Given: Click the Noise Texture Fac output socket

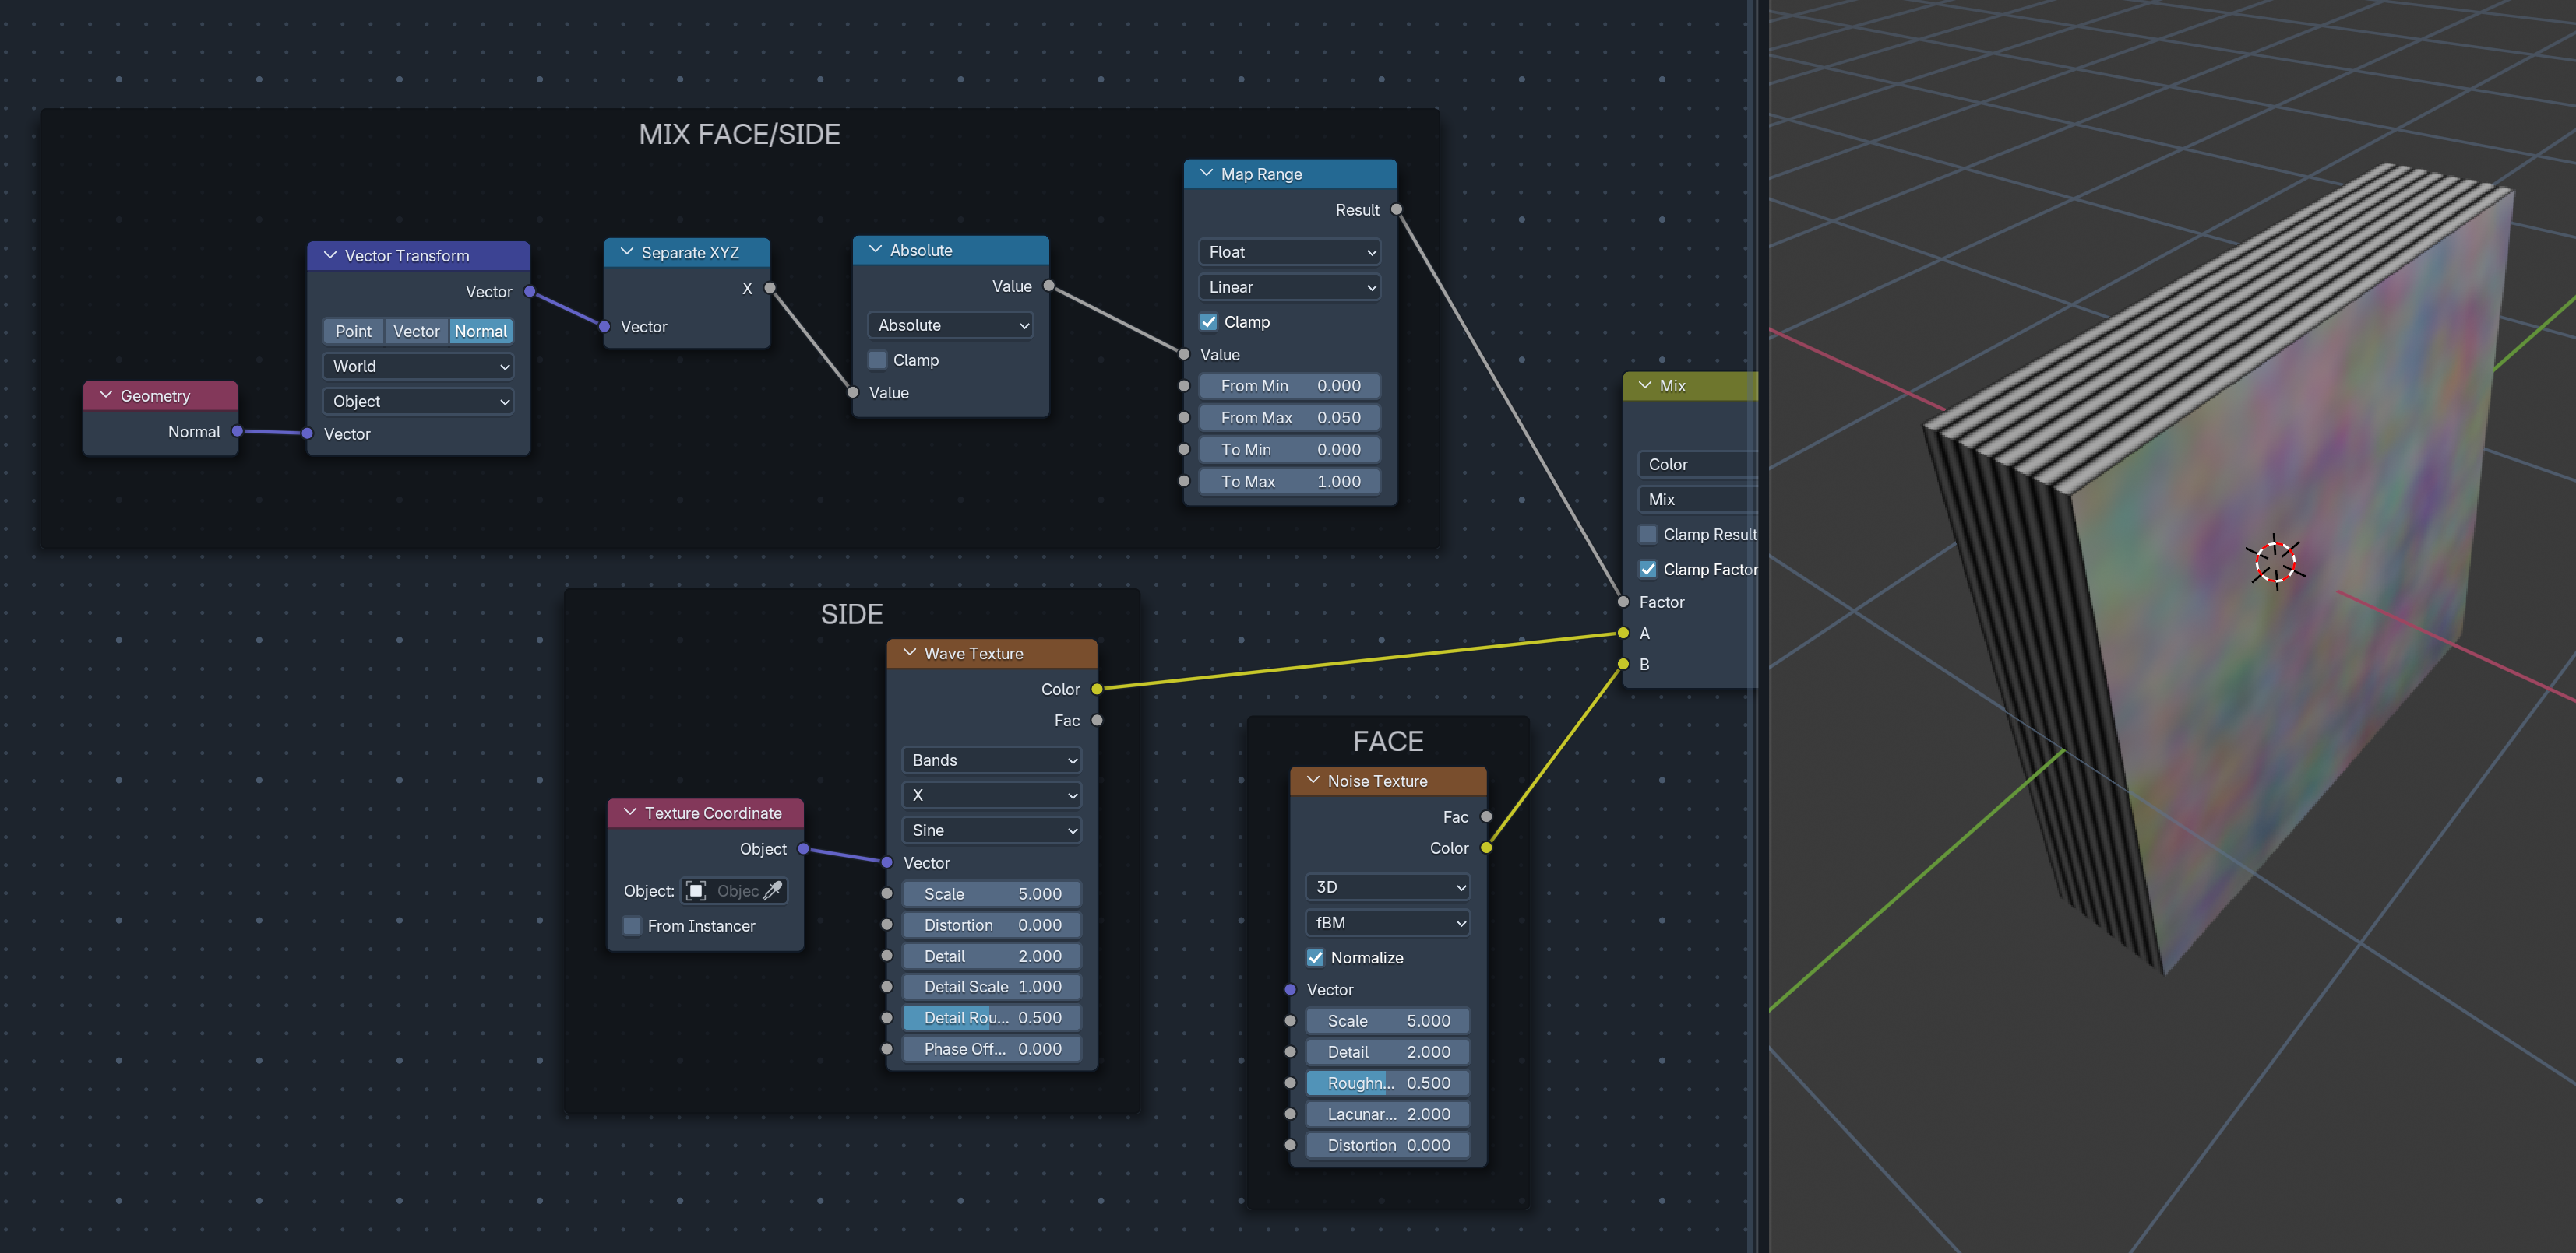Looking at the screenshot, I should pyautogui.click(x=1486, y=817).
